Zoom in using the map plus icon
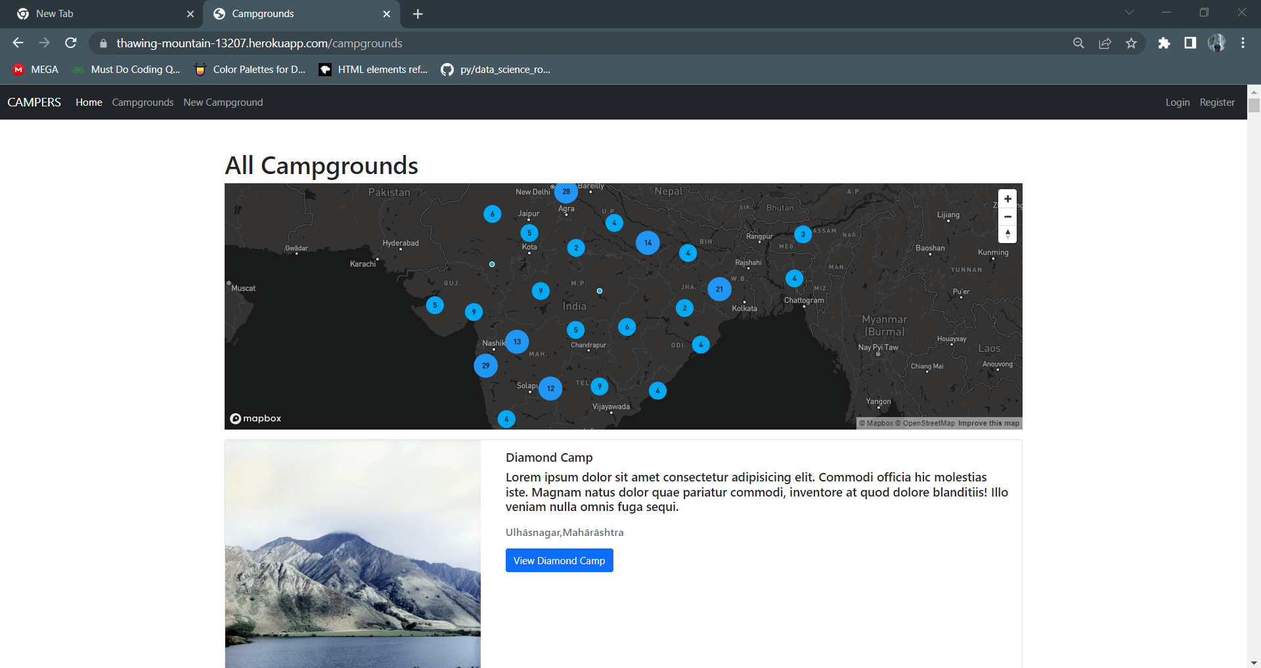Screen dimensions: 1261x668 tap(1007, 198)
